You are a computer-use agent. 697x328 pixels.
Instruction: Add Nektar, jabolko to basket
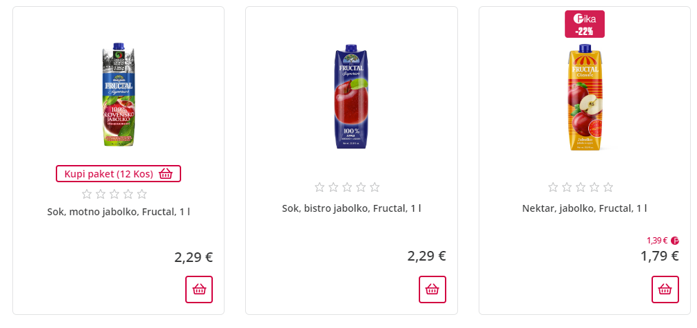(665, 289)
